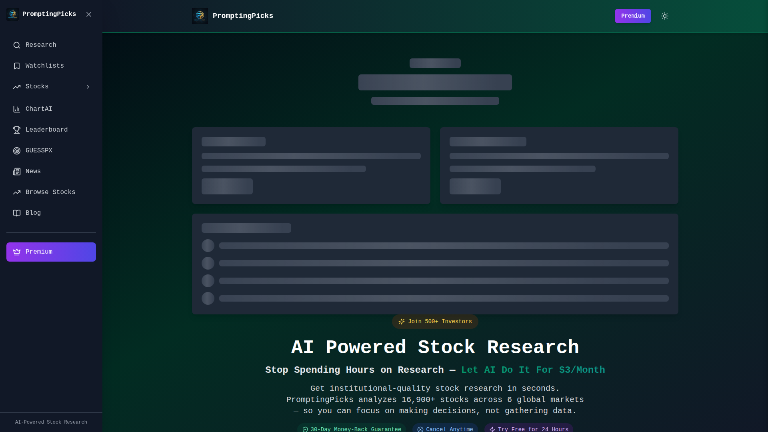The image size is (768, 432).
Task: Click the ChartAI bar chart icon
Action: (x=16, y=109)
